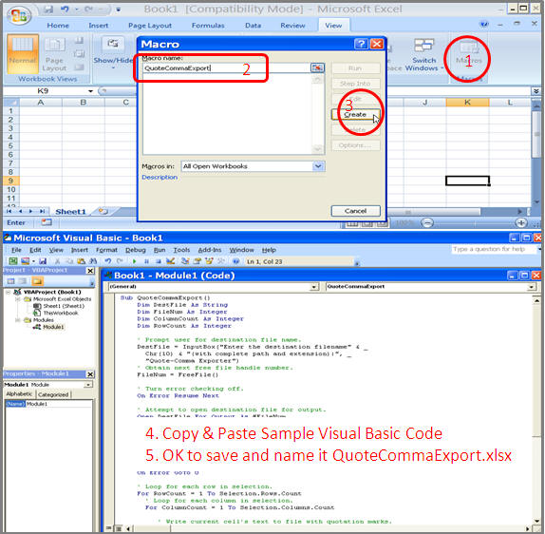Click the VBA Help question mark icon
Image resolution: width=545 pixels, height=534 pixels.
click(x=235, y=261)
